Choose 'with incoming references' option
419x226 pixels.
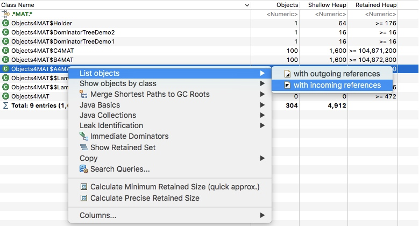337,85
